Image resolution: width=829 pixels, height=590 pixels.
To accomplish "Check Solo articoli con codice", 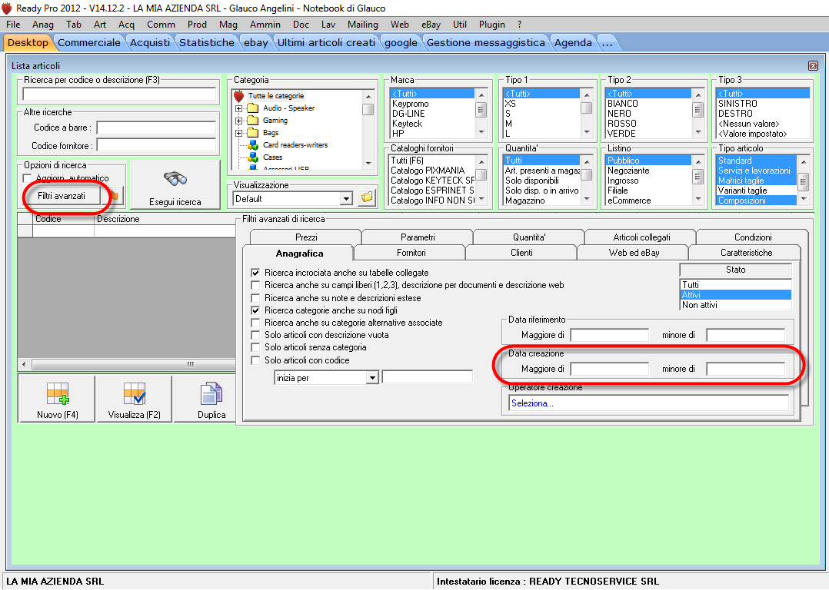I will pos(255,360).
